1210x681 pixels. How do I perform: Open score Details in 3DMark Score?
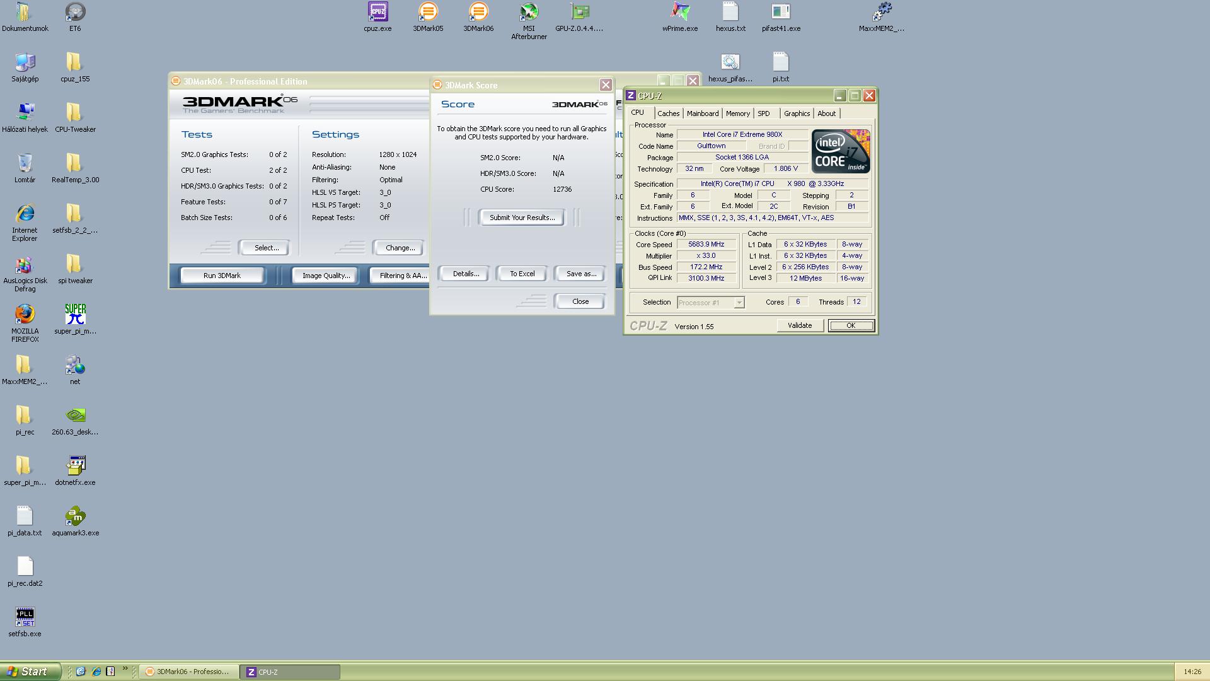[x=466, y=274]
